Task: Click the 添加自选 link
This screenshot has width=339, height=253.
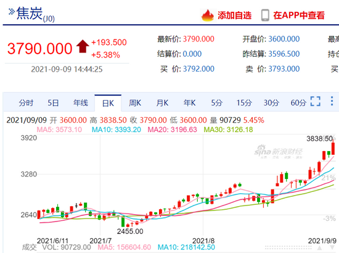Action: coord(234,15)
